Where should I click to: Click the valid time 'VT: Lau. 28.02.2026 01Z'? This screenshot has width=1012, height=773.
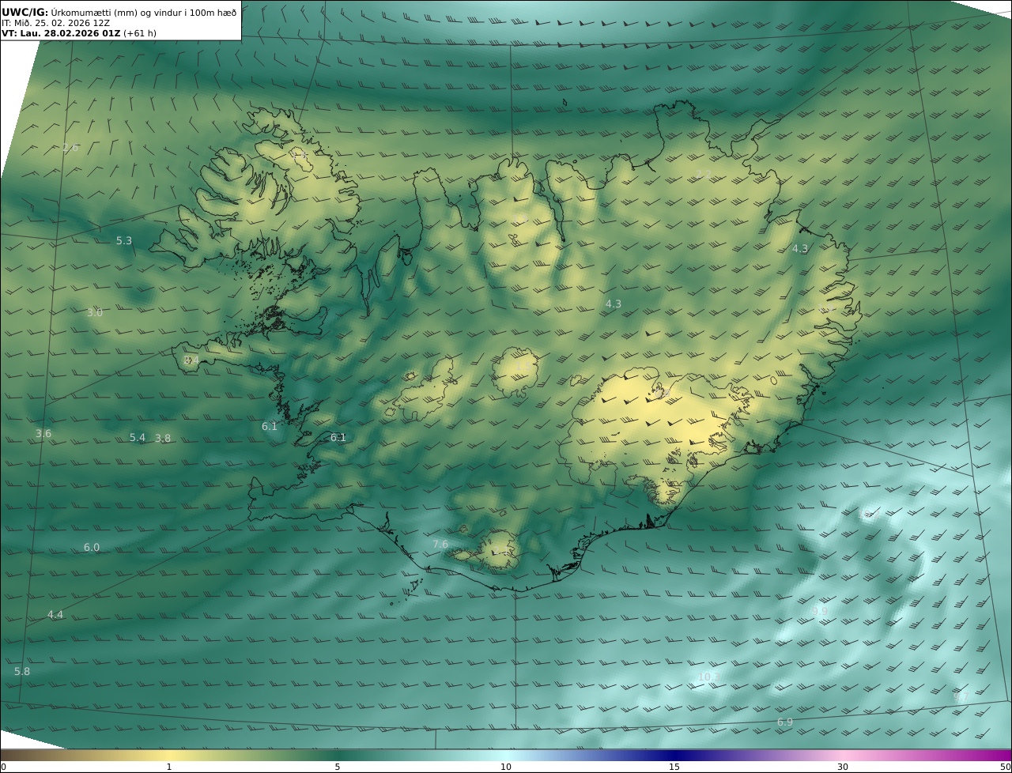coord(61,33)
